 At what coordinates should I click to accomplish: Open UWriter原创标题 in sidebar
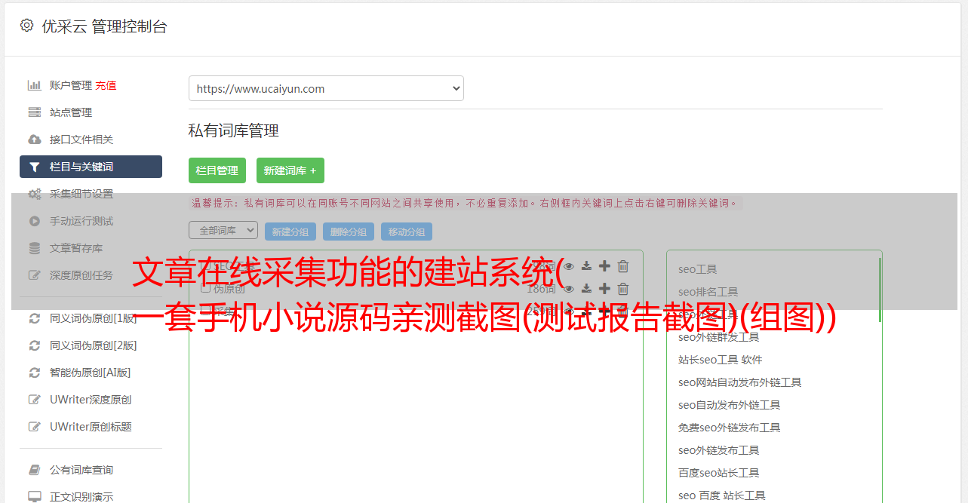(91, 427)
